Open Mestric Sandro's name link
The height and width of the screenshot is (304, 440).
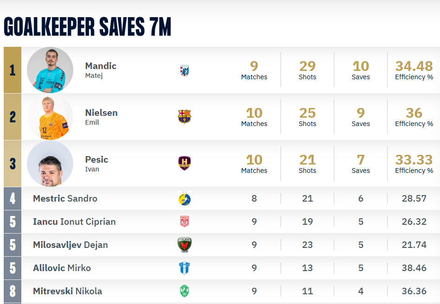65,199
